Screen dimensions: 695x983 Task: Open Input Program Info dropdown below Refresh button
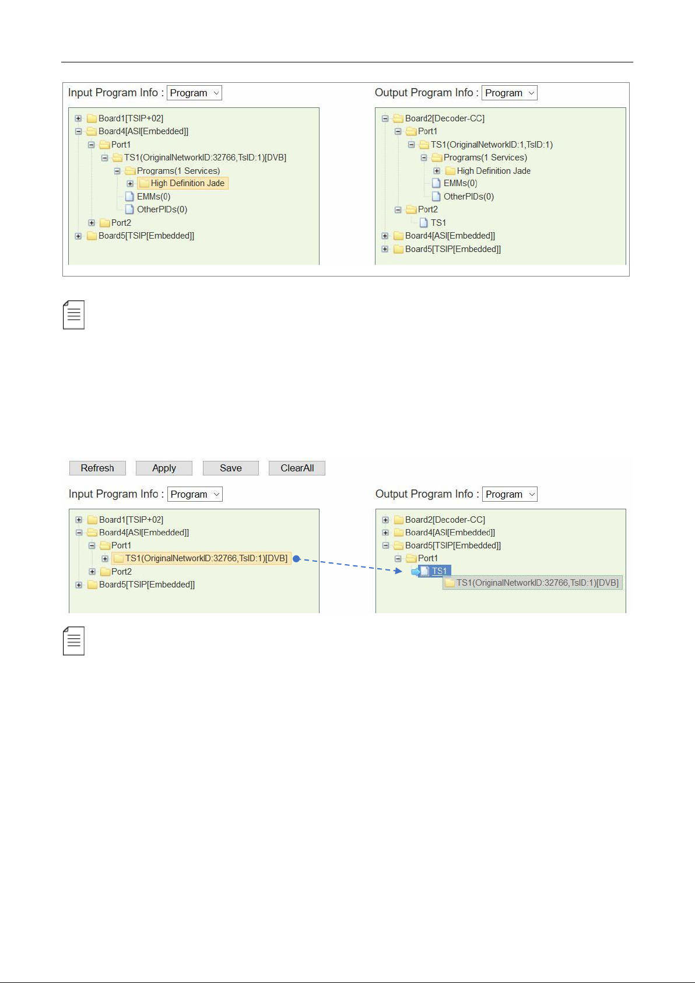tap(195, 494)
